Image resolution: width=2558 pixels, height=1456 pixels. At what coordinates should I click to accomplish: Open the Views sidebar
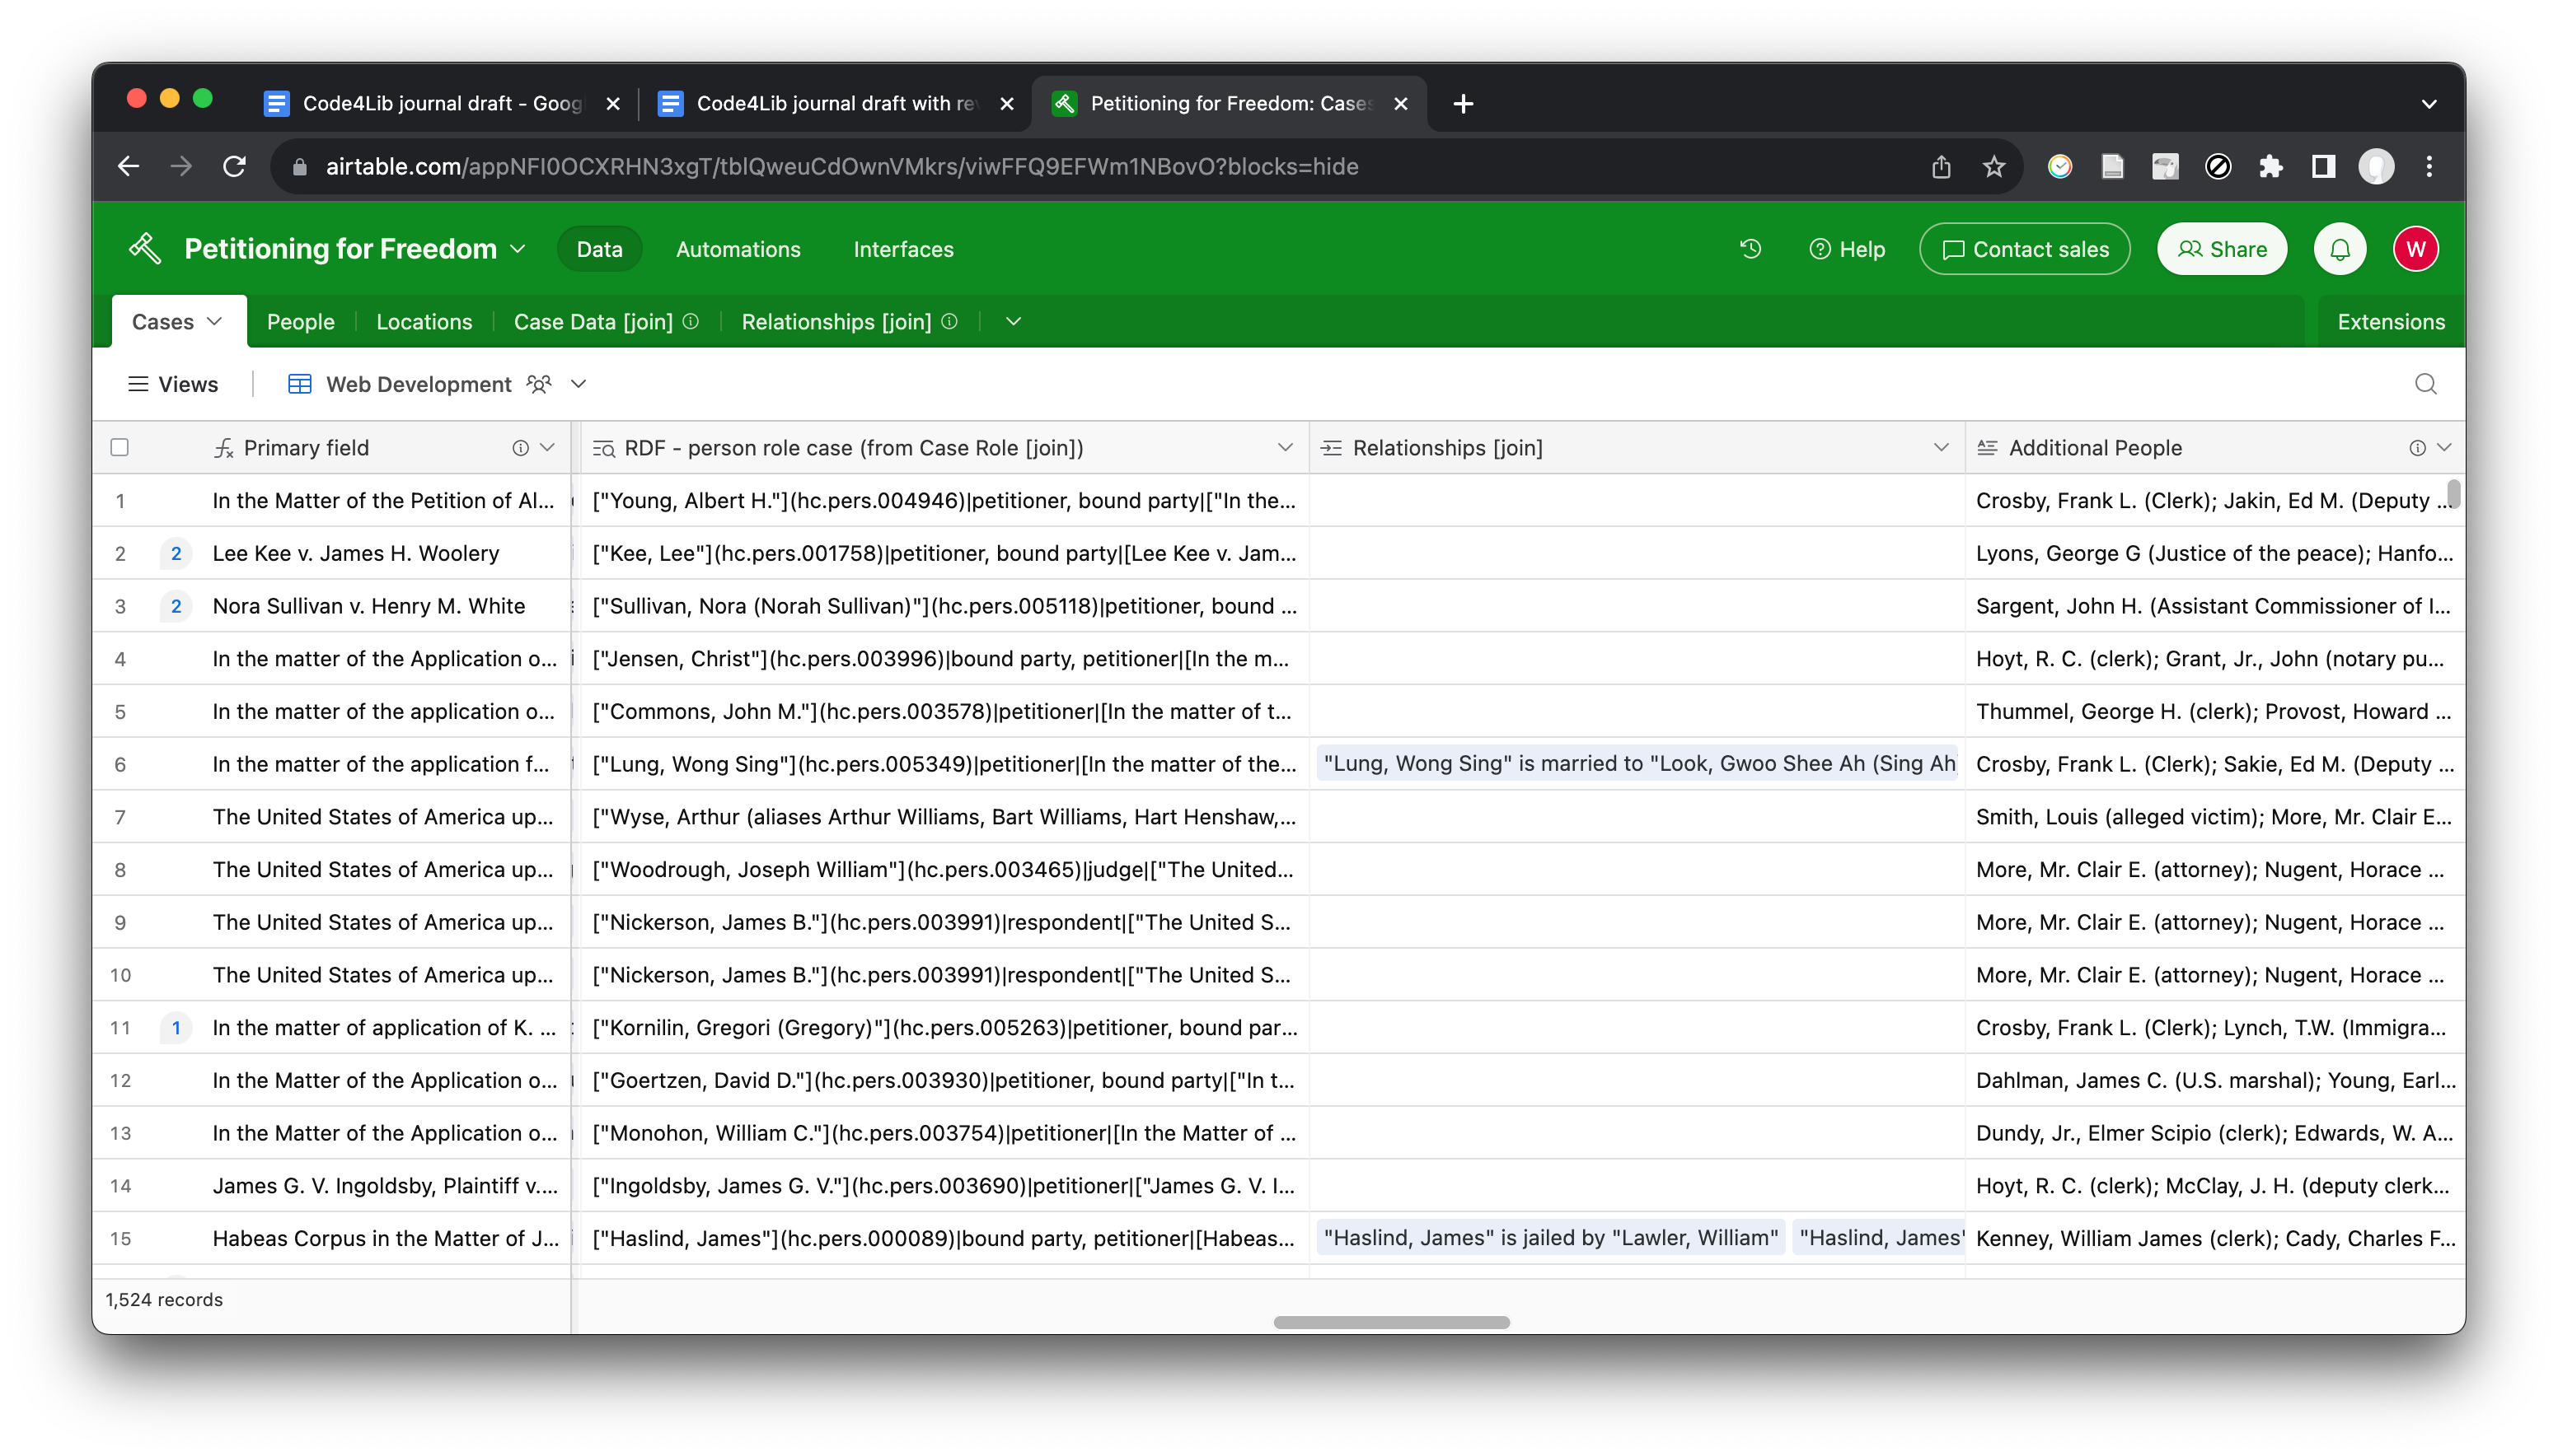[x=172, y=384]
